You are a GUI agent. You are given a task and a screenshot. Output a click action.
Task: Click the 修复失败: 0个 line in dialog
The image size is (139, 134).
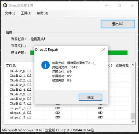[x=62, y=80]
